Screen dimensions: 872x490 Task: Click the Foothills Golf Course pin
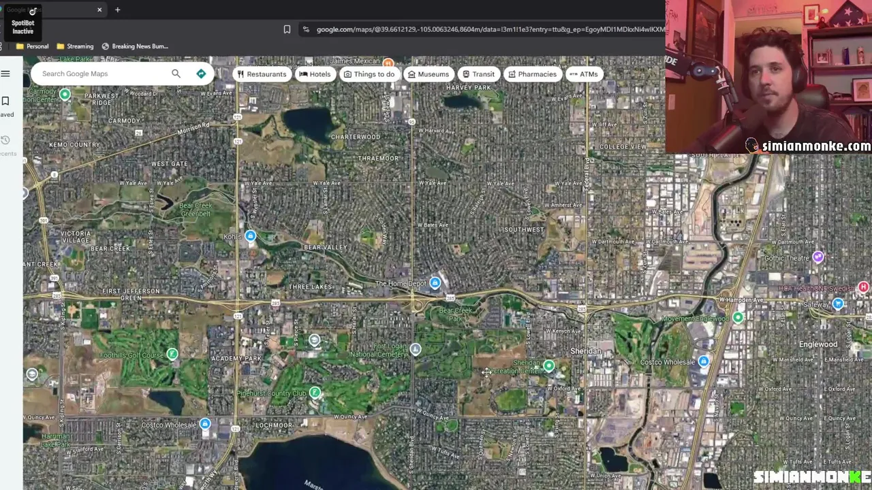click(172, 354)
